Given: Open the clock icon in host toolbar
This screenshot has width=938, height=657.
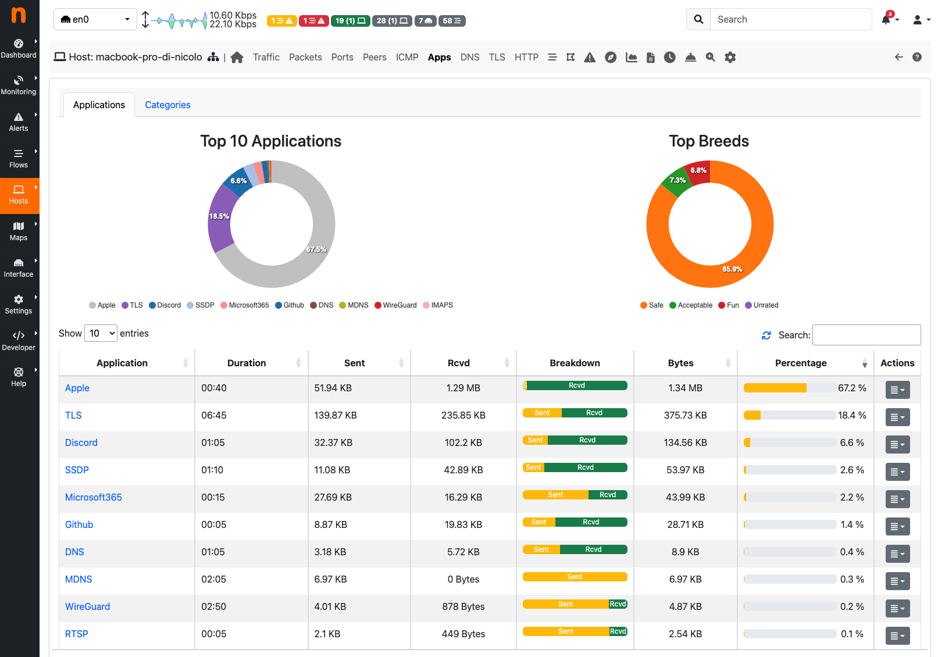Looking at the screenshot, I should tap(670, 57).
